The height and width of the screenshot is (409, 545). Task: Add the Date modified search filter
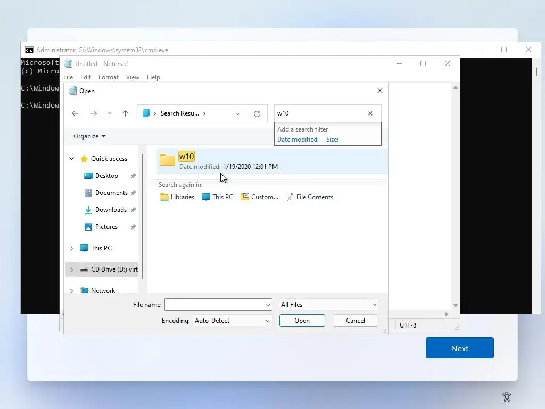[298, 140]
